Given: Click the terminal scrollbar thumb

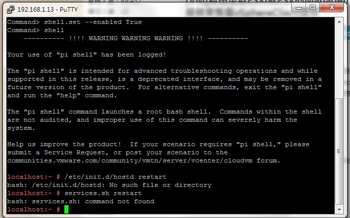Looking at the screenshot, I should [339, 151].
